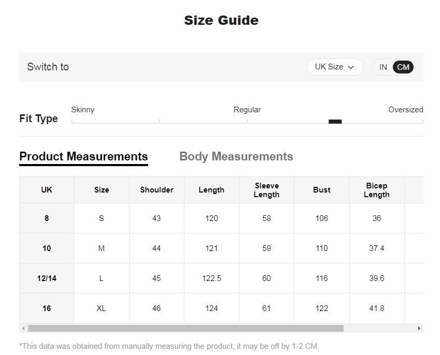440x355 pixels.
Task: Select the Product Measurements tab
Action: 83,156
